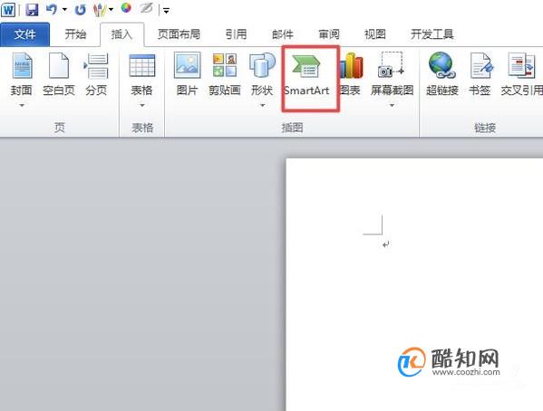Click the redo button in quick access toolbar
This screenshot has width=543, height=411.
click(80, 10)
